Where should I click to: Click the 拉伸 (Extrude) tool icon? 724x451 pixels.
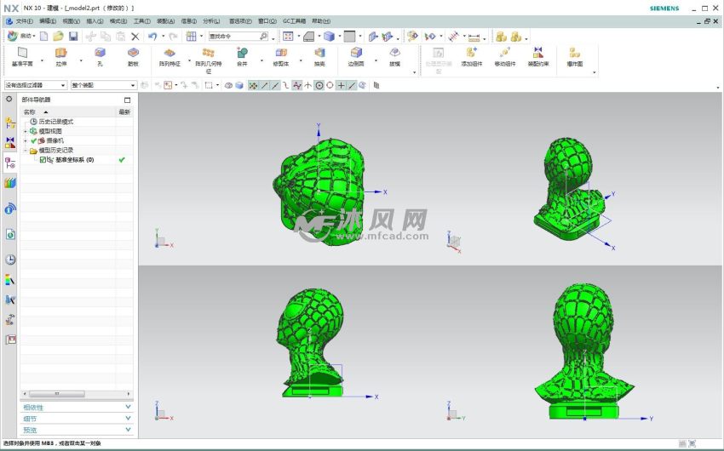pos(60,54)
